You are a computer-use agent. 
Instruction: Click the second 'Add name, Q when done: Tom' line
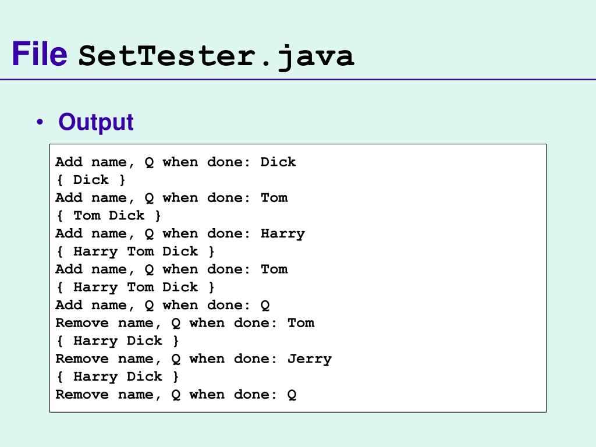(171, 269)
